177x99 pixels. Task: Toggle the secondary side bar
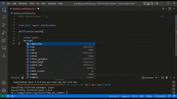152,4
